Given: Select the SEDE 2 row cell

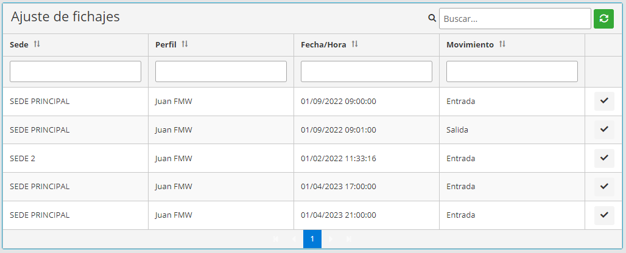Looking at the screenshot, I should (23, 158).
